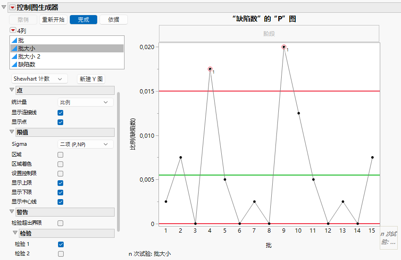Uncheck the 显示中心线 checkbox
Screen dimensions: 401x260
pos(60,202)
